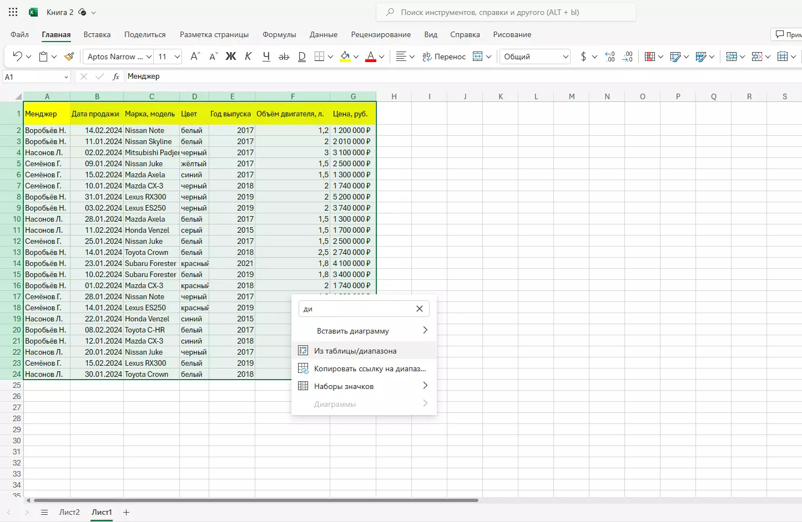This screenshot has height=522, width=802.
Task: Click the currency format dollar icon
Action: point(583,57)
